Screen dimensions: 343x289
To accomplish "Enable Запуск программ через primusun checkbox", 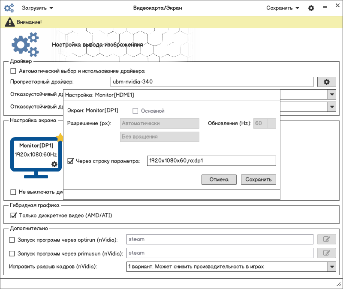I will [12, 253].
